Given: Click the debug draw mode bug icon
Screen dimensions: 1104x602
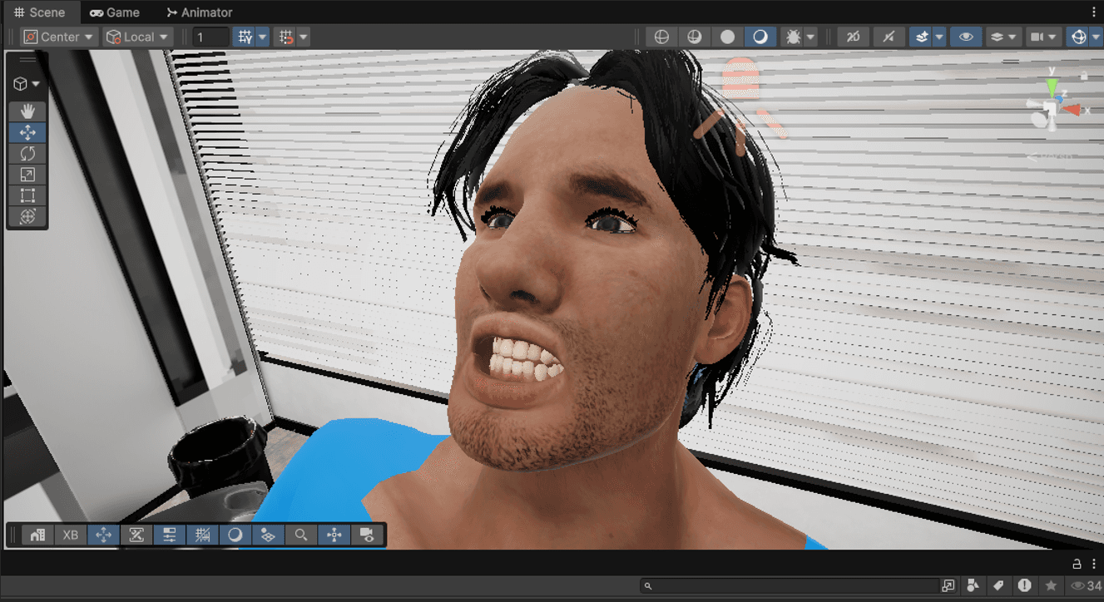Looking at the screenshot, I should 793,37.
